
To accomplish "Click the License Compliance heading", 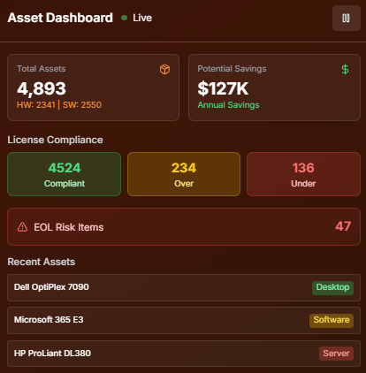I will (55, 140).
